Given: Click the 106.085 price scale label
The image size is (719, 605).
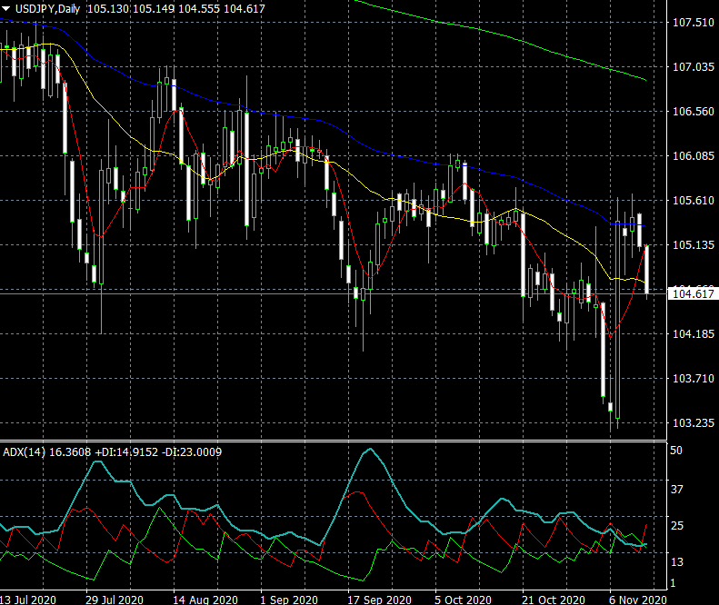Looking at the screenshot, I should [x=693, y=156].
